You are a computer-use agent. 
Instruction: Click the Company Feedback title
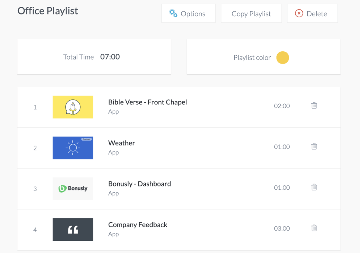point(138,225)
